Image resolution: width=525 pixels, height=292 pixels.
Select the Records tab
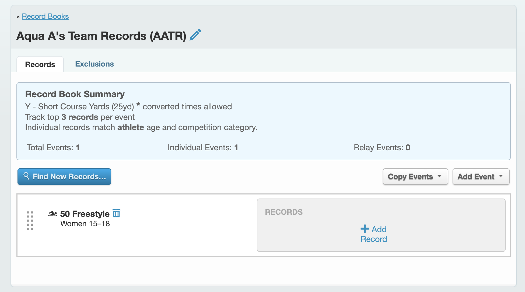tap(40, 65)
